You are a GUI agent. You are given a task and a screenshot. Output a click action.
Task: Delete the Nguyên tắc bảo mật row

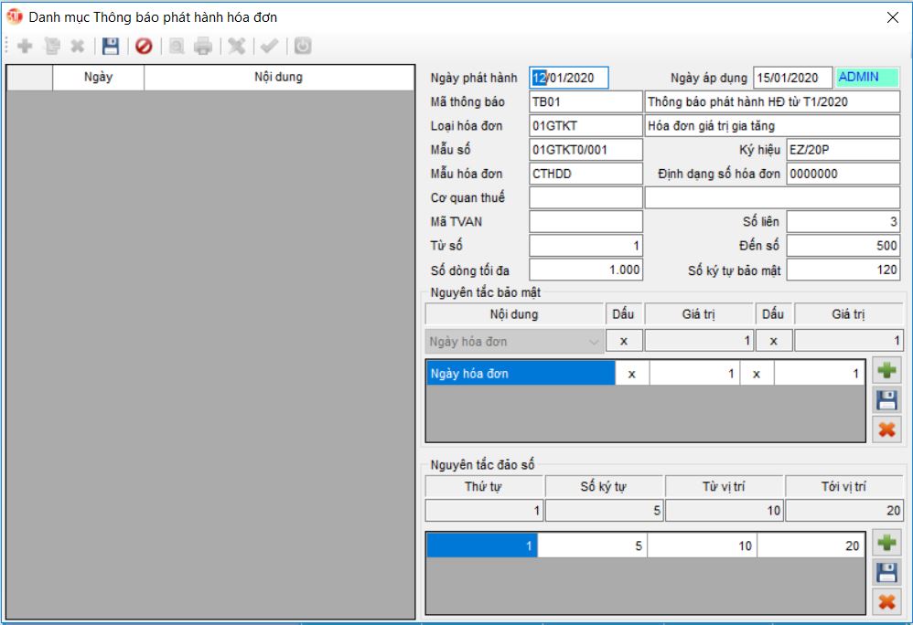[x=886, y=429]
